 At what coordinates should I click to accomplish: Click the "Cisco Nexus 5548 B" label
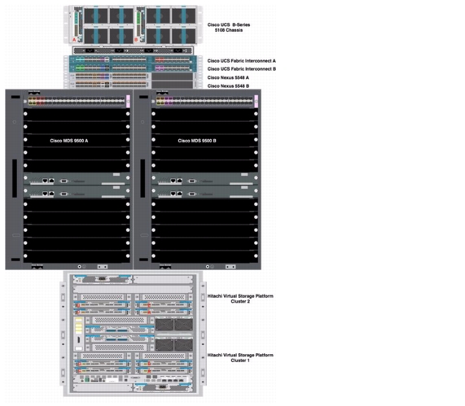coord(228,86)
